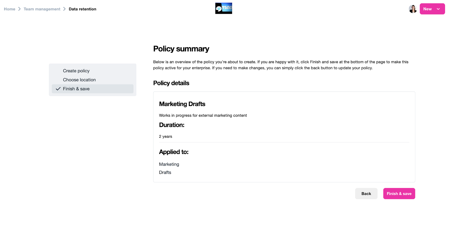449x241 pixels.
Task: Click the 'Drafts' location entry
Action: point(165,172)
